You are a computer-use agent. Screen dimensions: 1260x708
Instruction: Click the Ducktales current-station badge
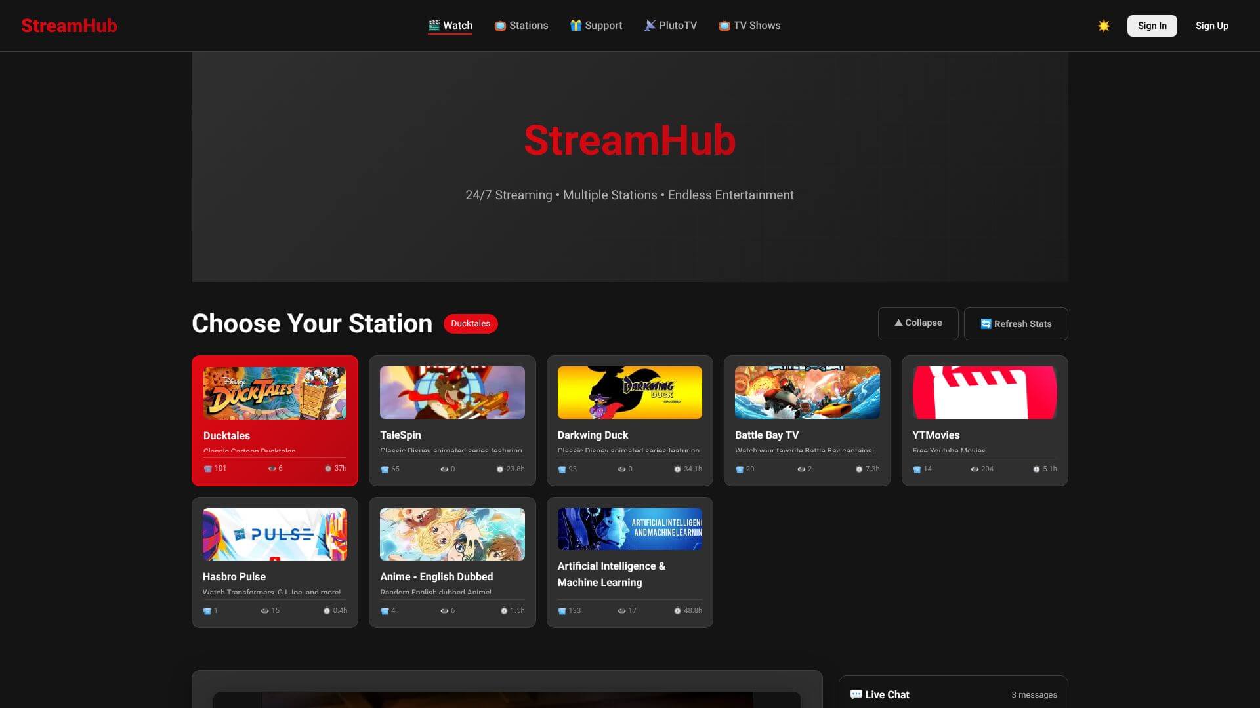[471, 324]
